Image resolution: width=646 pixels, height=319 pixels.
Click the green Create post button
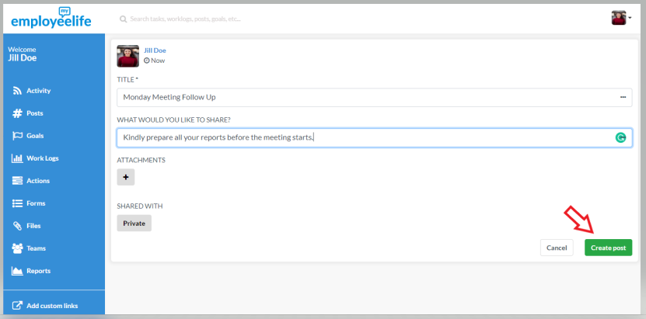pos(608,248)
